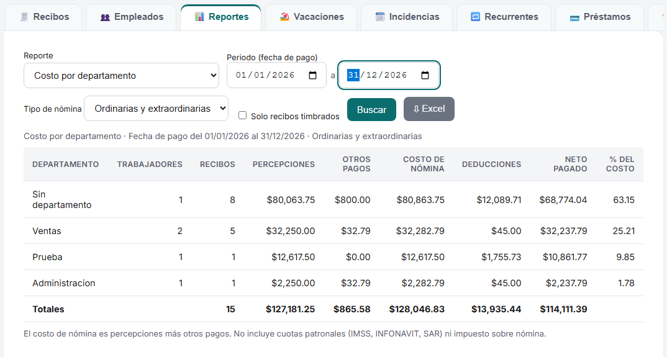Export report with the Excel button
The image size is (667, 357).
[x=429, y=109]
